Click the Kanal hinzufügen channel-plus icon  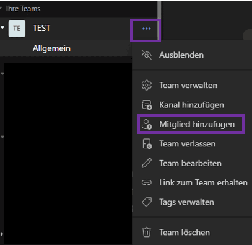point(147,105)
